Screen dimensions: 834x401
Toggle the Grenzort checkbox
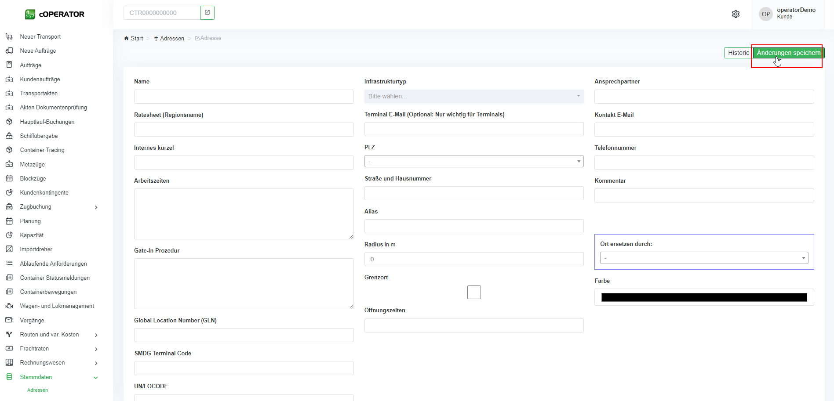474,292
